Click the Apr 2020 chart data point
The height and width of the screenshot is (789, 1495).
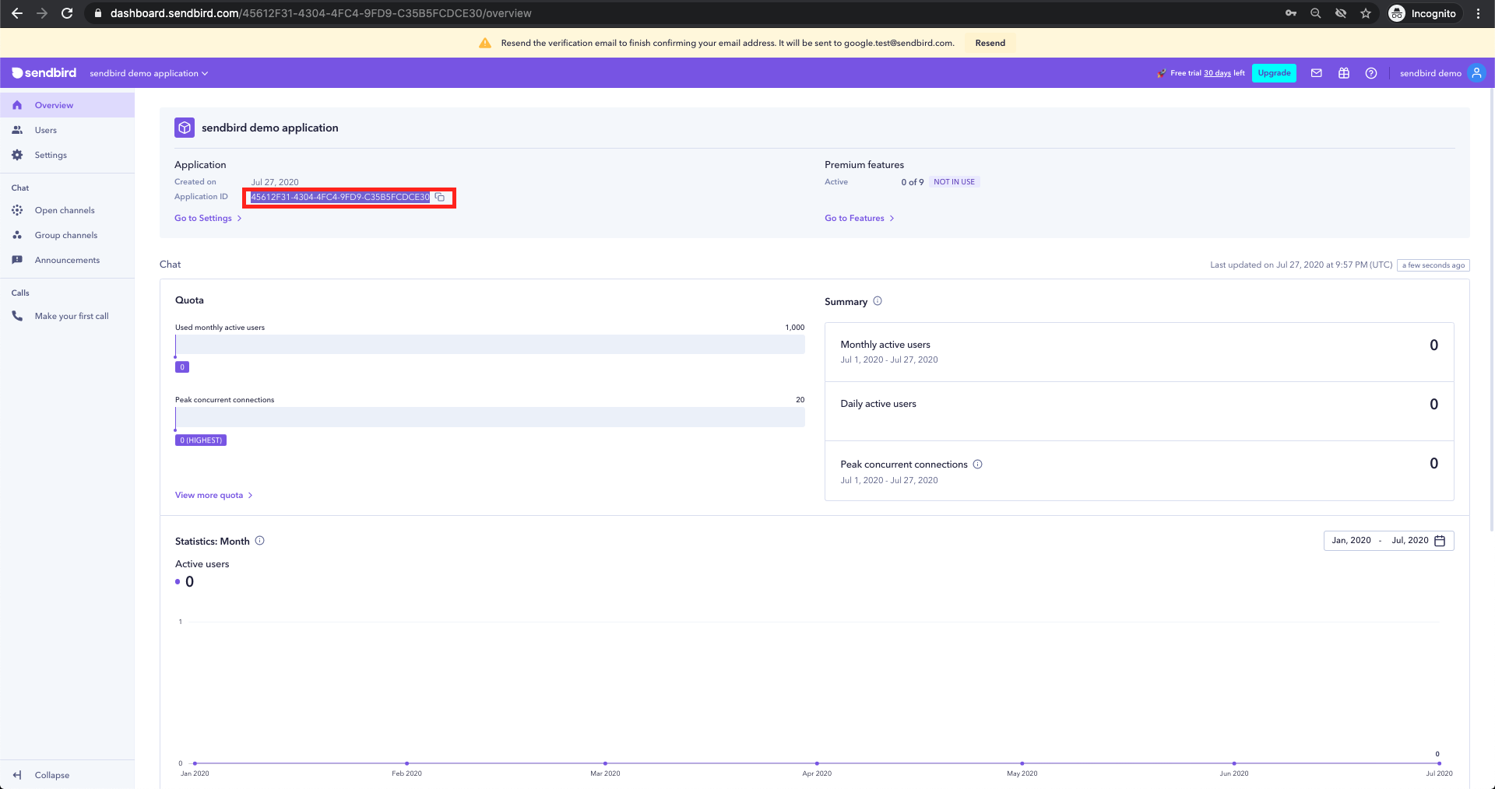pyautogui.click(x=817, y=763)
